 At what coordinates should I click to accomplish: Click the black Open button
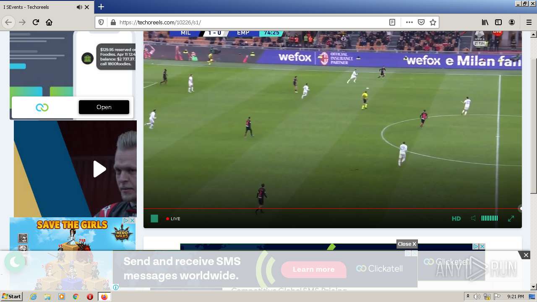click(x=104, y=107)
